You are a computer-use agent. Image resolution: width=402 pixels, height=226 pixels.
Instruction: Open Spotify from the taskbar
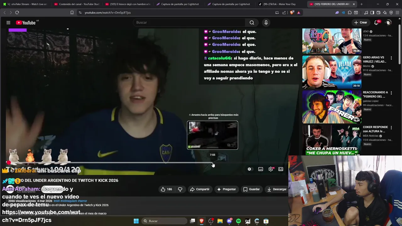[238, 221]
